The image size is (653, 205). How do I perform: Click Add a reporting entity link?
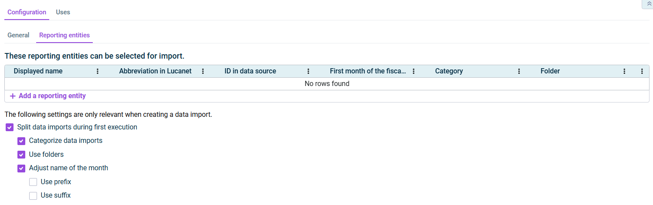52,96
